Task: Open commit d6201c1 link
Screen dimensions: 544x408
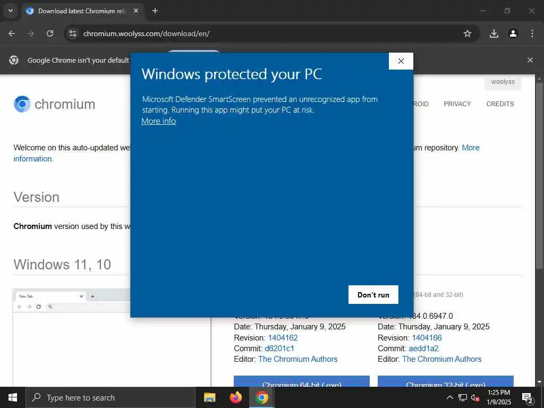Action: pos(279,348)
